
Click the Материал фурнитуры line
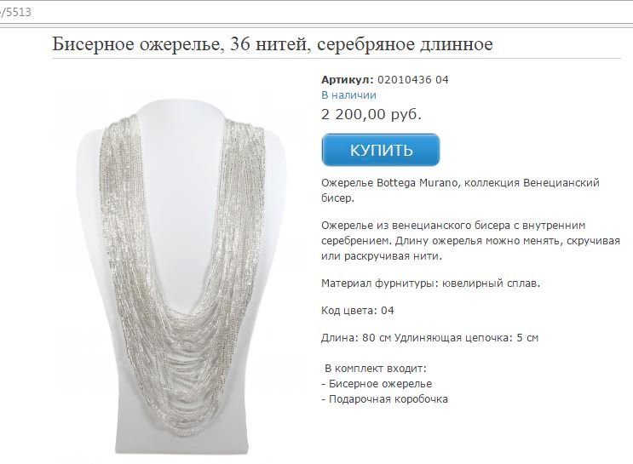click(431, 284)
